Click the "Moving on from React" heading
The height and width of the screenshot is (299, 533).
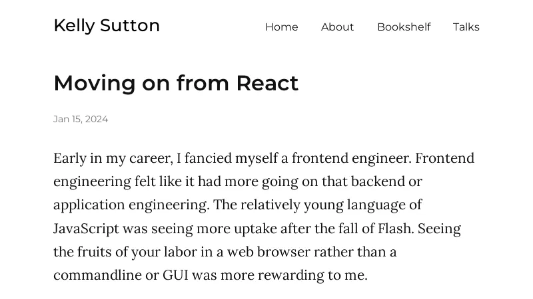(x=176, y=83)
